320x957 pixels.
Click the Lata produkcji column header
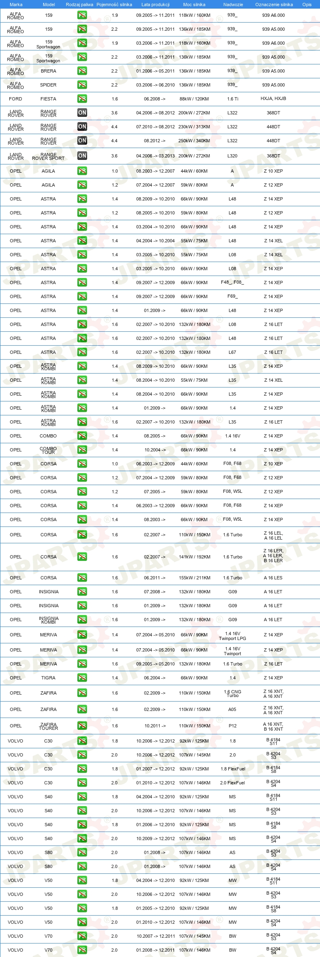click(155, 5)
